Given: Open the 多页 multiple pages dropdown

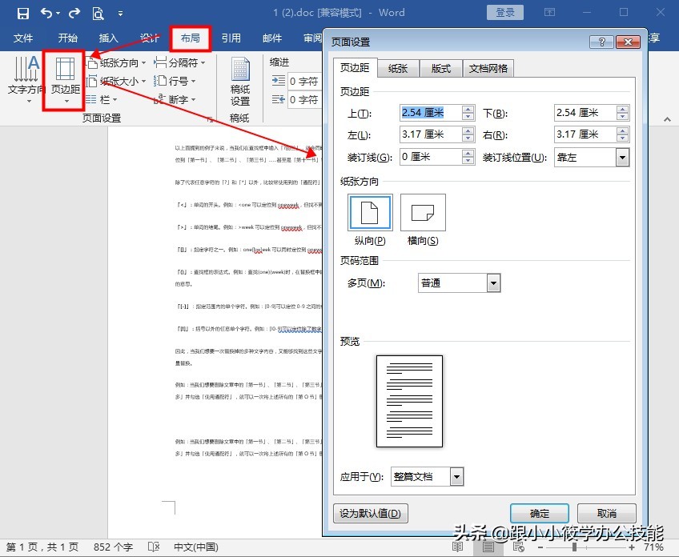Looking at the screenshot, I should click(x=494, y=283).
